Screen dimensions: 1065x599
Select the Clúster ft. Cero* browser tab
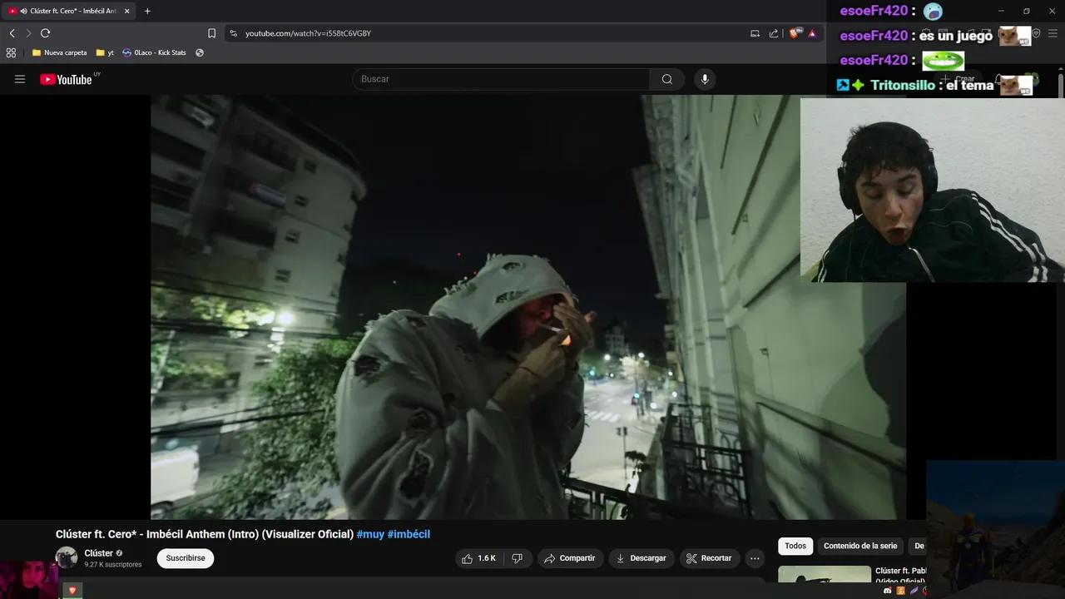(68, 11)
